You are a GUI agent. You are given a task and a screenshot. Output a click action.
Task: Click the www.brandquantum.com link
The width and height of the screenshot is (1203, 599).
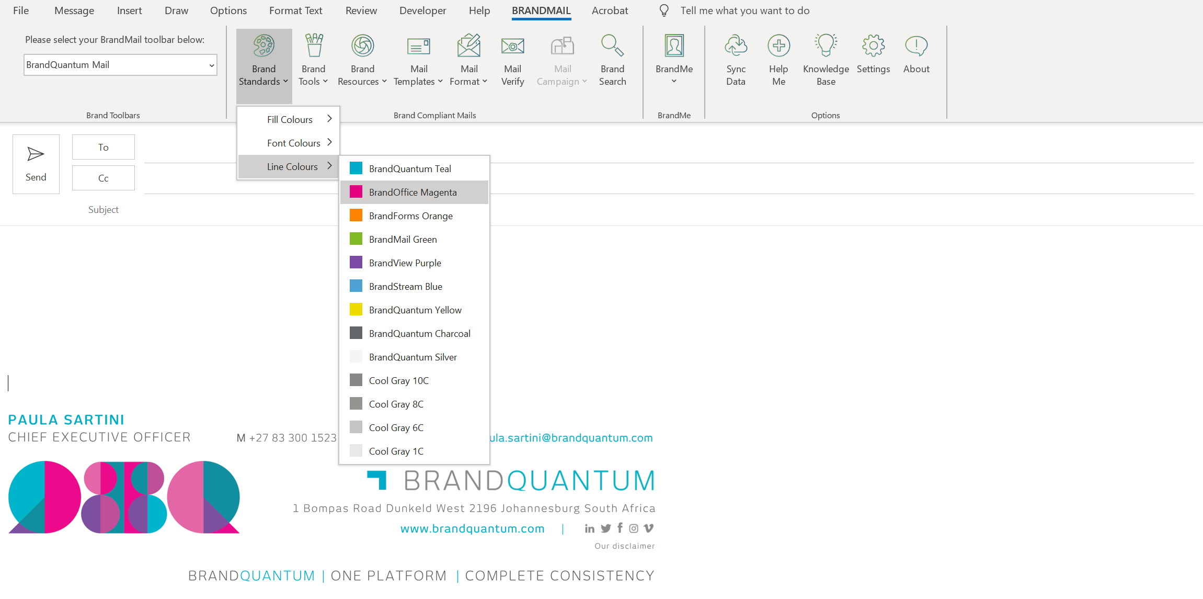click(x=472, y=528)
